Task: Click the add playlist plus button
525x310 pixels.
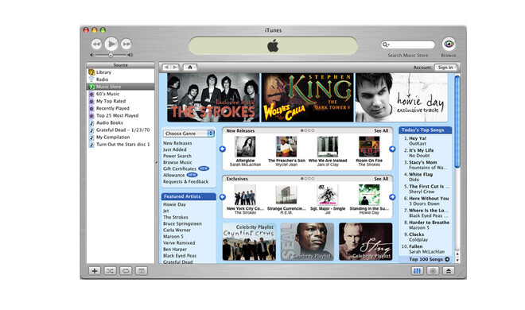Action: point(95,271)
